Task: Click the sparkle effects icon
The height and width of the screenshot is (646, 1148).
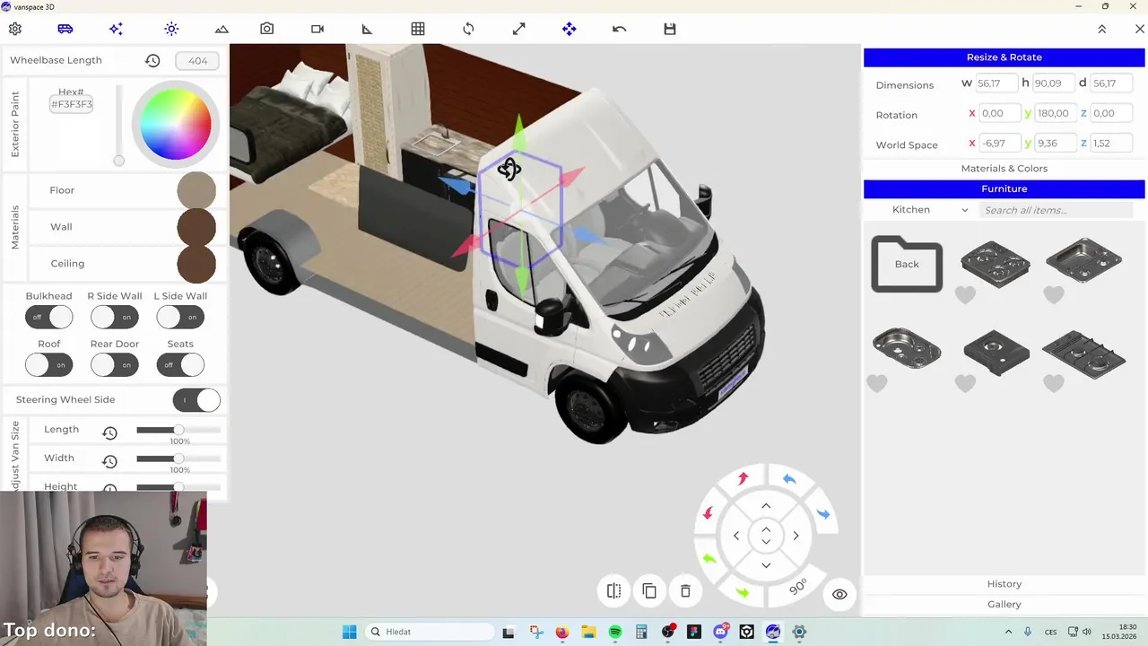Action: point(116,29)
